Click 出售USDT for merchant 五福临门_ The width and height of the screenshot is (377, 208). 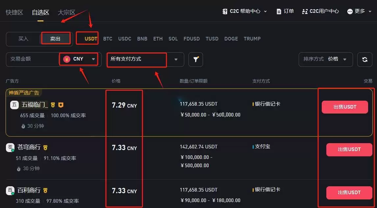pos(344,107)
